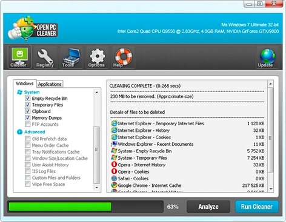Click the Internet Explorer icon beside History
The height and width of the screenshot is (222, 286).
pyautogui.click(x=114, y=130)
